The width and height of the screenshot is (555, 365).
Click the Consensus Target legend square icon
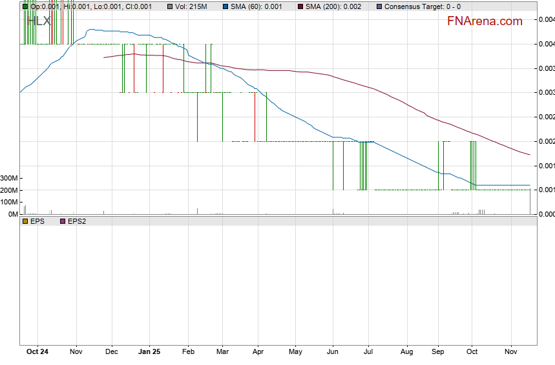point(379,6)
